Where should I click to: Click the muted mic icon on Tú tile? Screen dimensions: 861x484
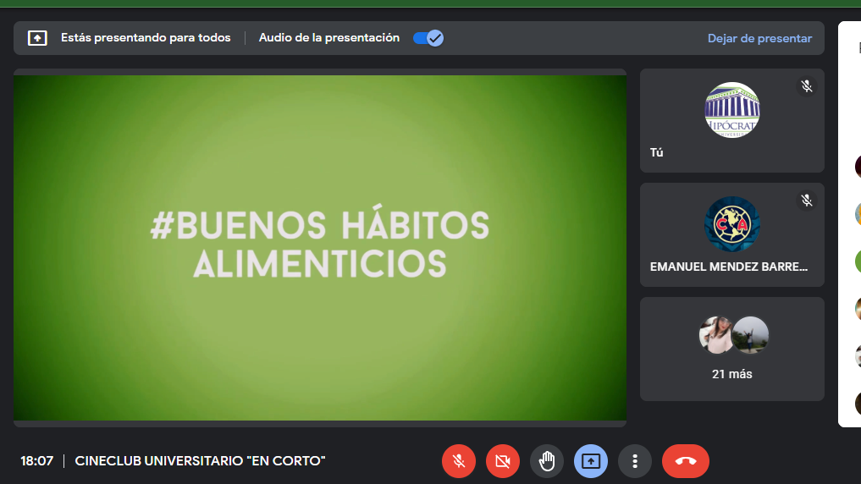[x=806, y=86]
